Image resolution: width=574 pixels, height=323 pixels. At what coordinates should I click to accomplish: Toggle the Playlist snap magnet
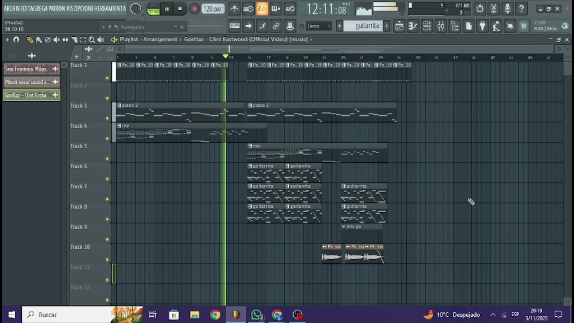(16, 39)
